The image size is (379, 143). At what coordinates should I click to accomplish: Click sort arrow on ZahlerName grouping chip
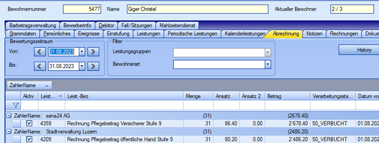(47, 86)
